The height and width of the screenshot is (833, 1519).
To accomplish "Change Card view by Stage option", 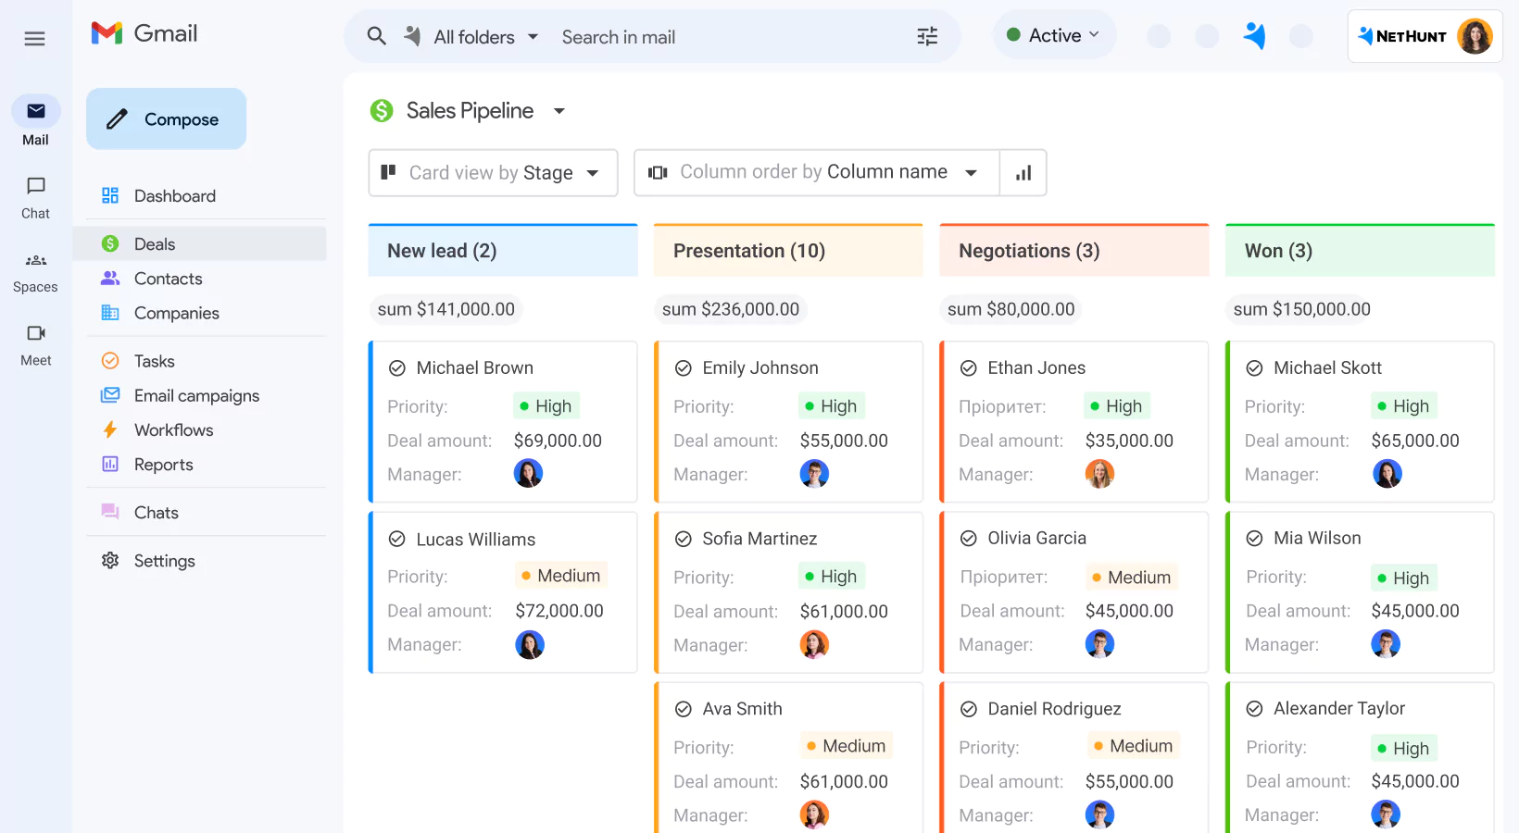I will click(491, 172).
